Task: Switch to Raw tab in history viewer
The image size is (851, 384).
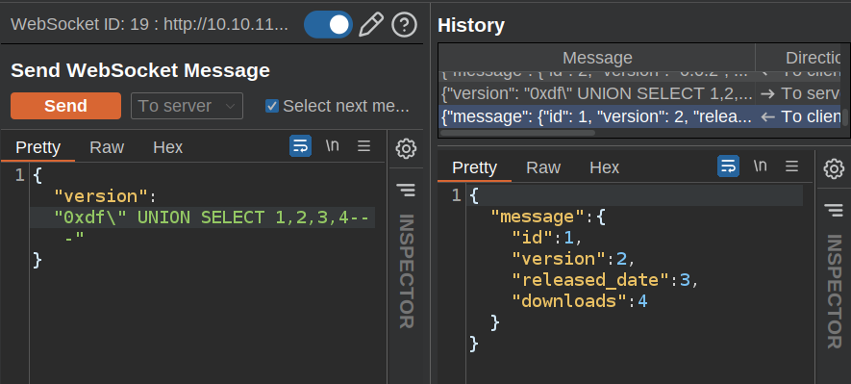Action: point(543,167)
